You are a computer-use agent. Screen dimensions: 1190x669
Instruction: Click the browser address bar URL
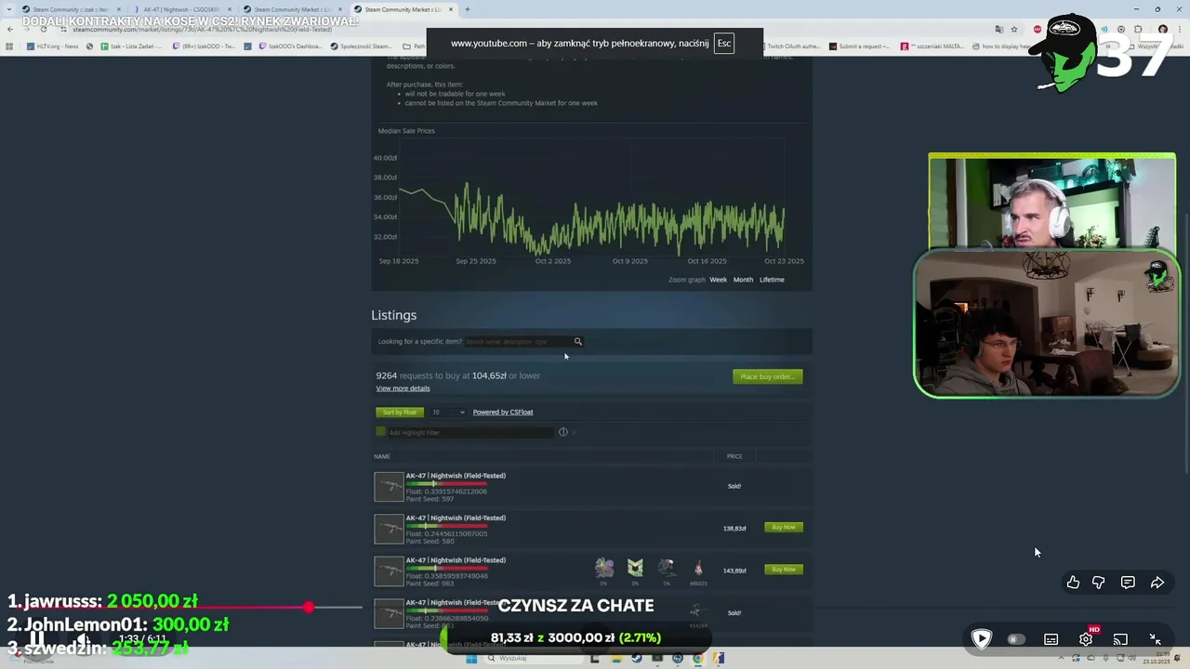202,29
